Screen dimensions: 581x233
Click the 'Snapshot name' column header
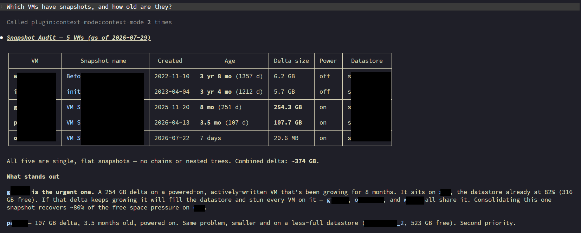tap(103, 61)
